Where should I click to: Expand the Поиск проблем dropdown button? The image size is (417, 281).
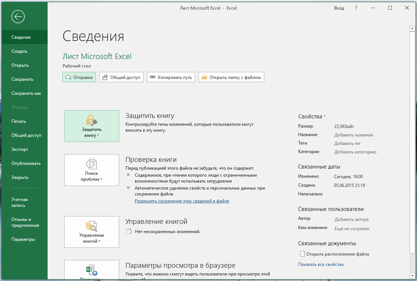92,170
